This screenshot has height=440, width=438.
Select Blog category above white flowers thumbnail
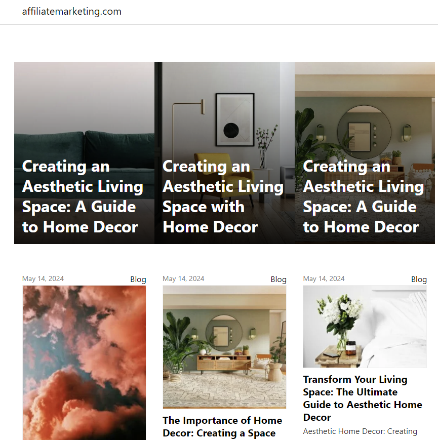(419, 279)
